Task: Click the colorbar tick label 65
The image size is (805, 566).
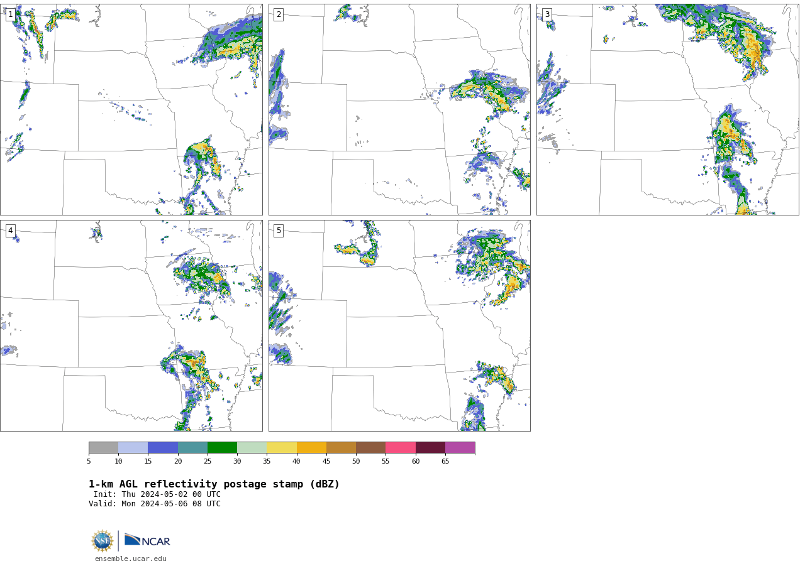Action: [445, 462]
